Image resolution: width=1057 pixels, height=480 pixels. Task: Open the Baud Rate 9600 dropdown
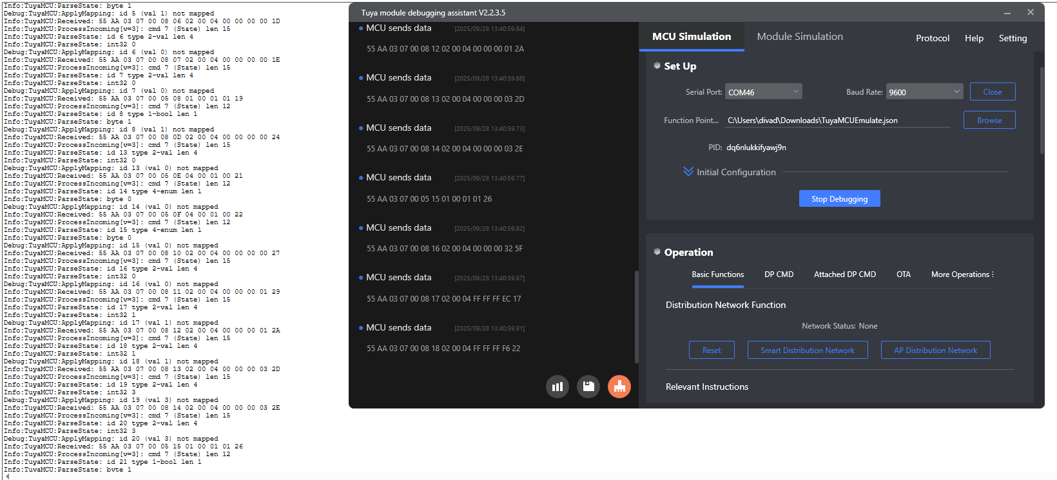pos(925,92)
